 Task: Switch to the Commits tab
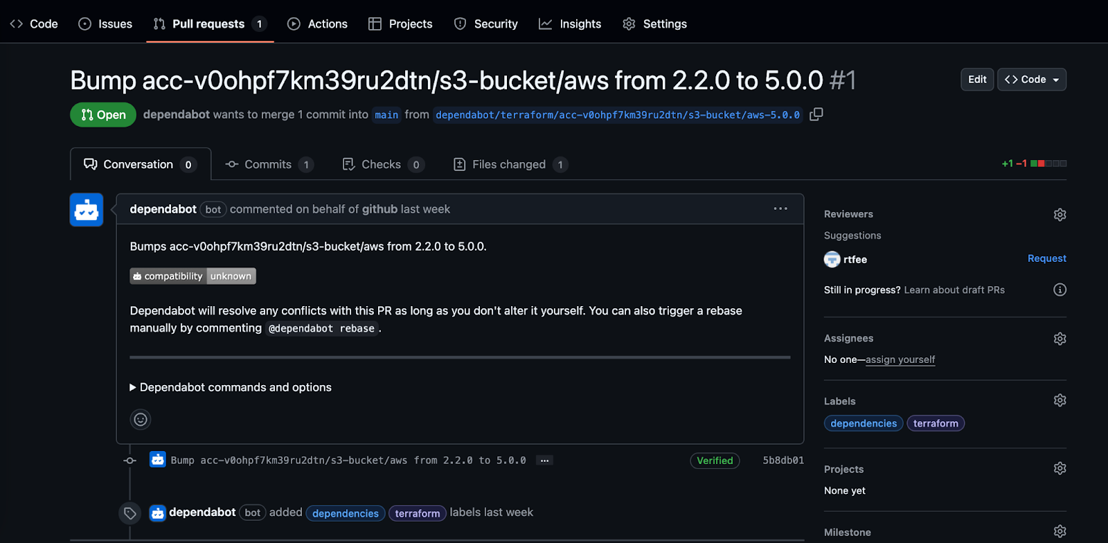[269, 164]
